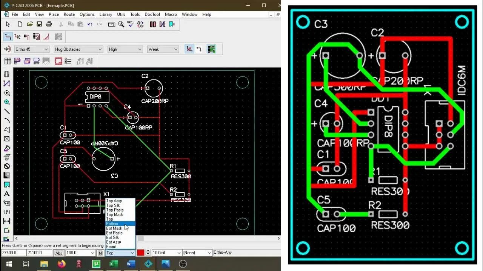
Task: Select Bottom in the layer list
Action: click(120, 224)
